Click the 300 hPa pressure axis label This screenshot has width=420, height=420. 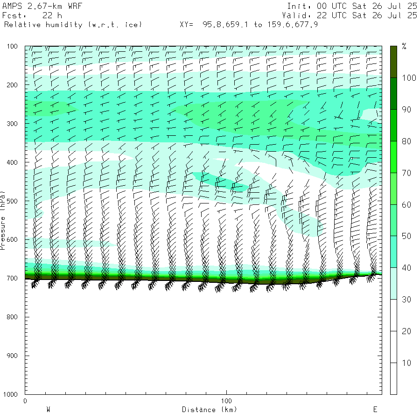[x=12, y=124]
